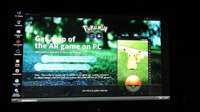The width and height of the screenshot is (200, 112).
Task: Launch Mozilla Firefox from the desktop
Action: 17,72
